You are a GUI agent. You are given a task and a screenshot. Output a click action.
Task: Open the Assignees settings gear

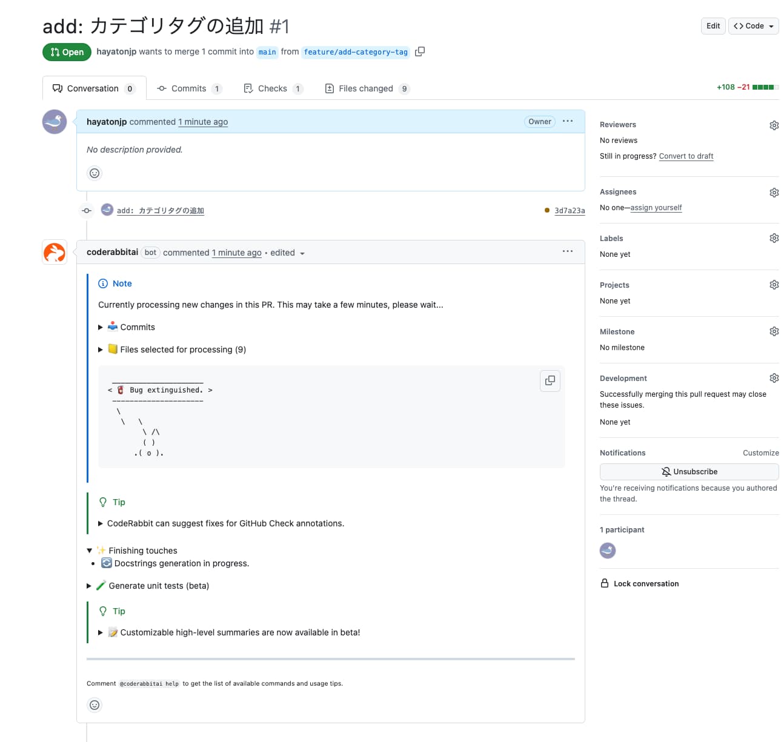[x=774, y=193]
